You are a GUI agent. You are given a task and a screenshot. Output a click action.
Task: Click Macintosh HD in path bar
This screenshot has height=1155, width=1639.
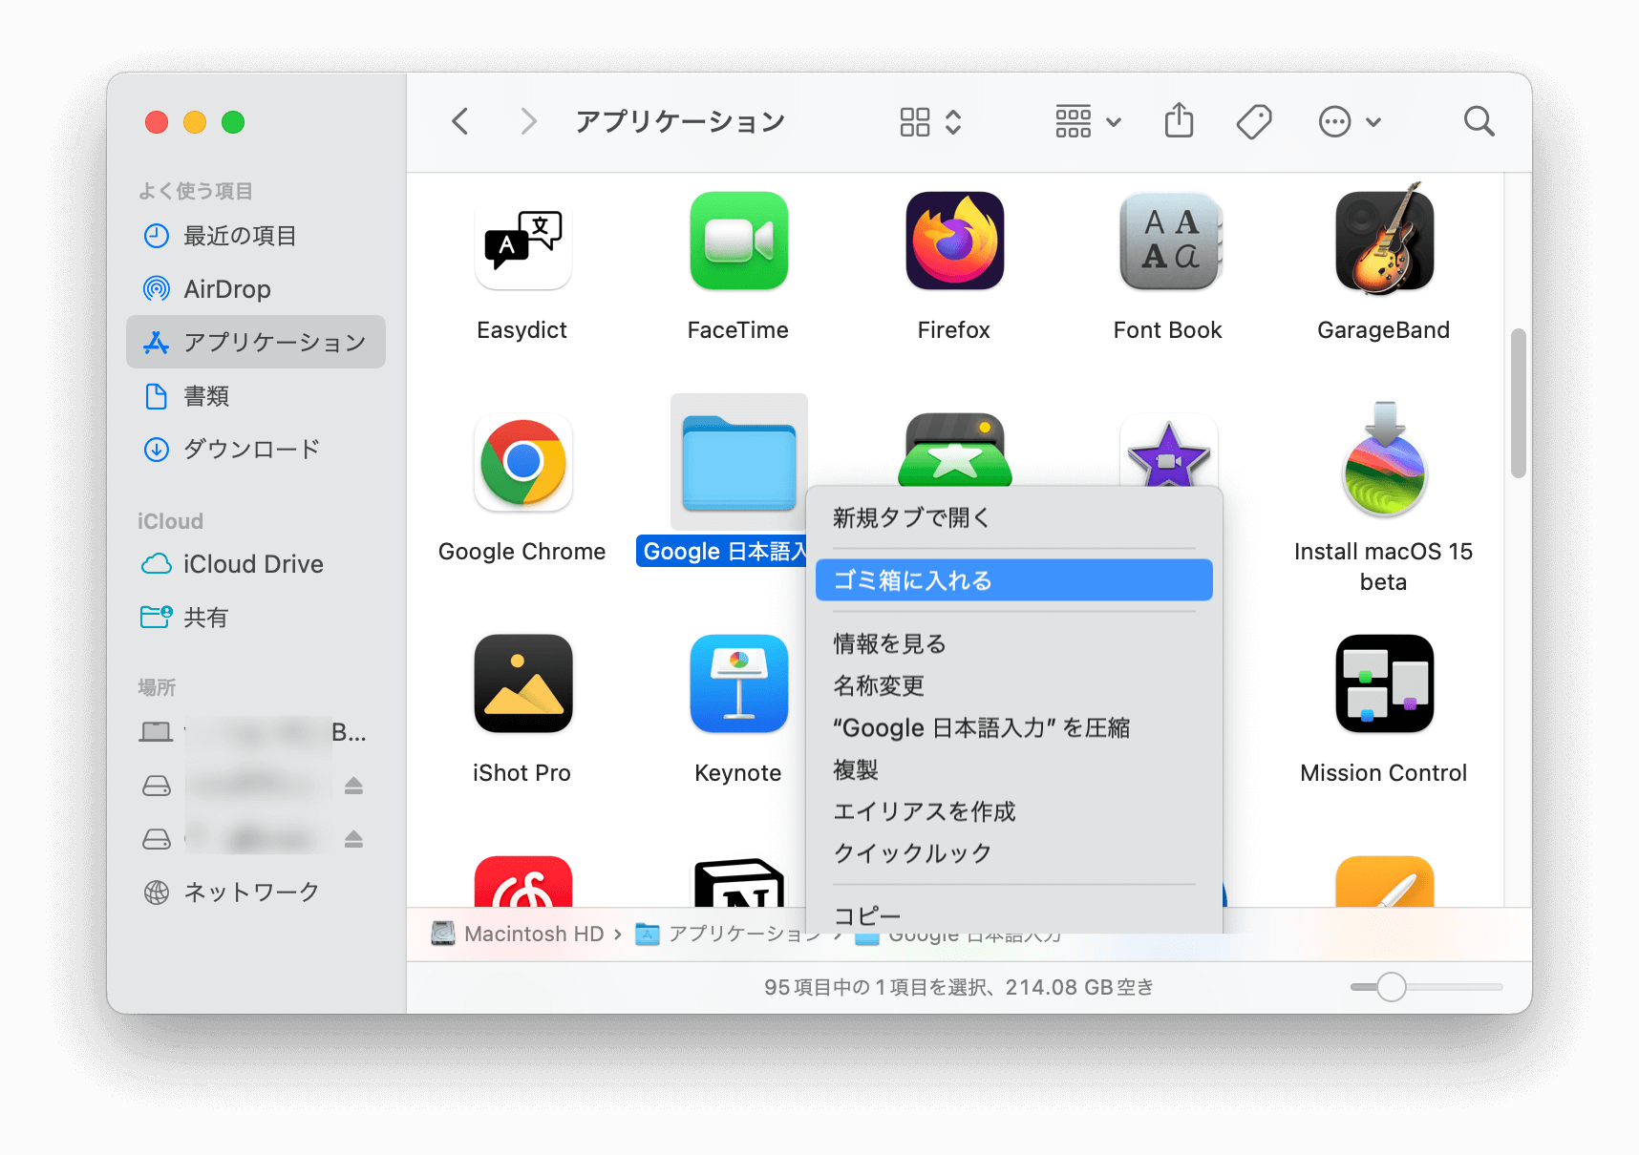(518, 934)
